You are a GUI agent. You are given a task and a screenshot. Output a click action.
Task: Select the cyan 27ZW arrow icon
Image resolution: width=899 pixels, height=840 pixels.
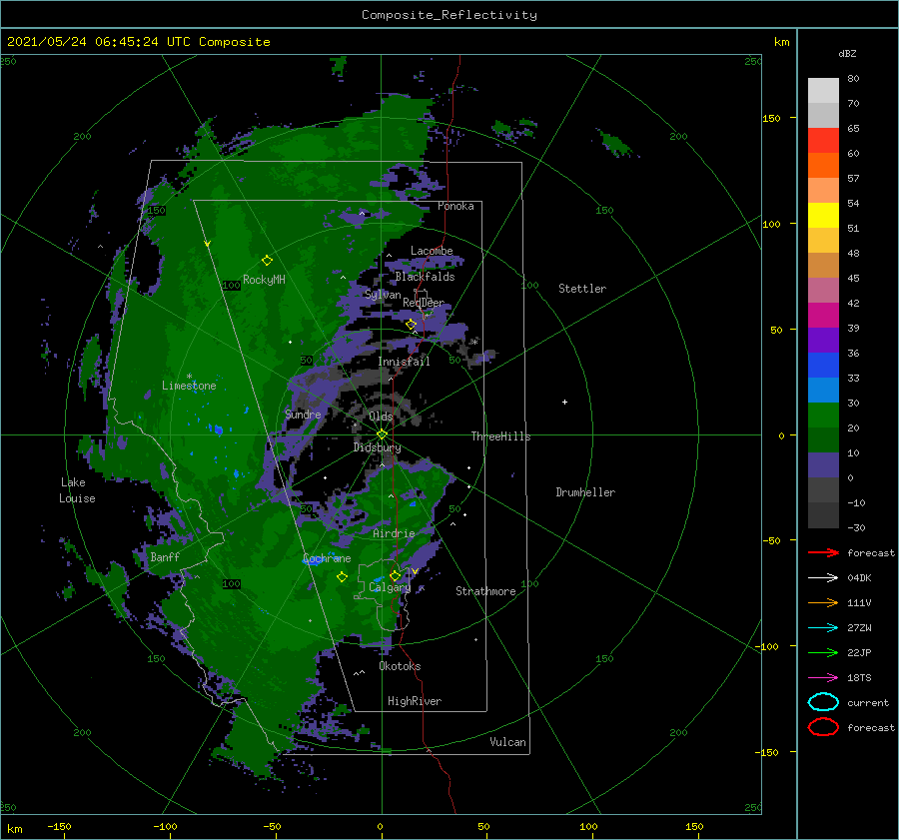[823, 628]
